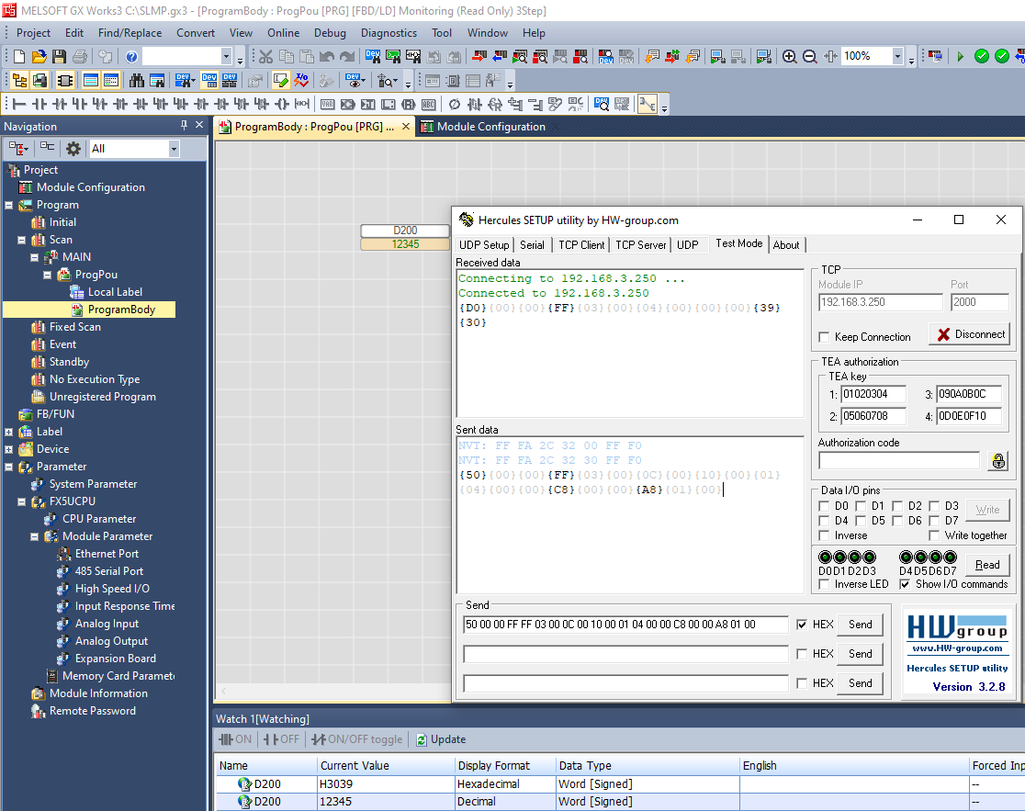This screenshot has width=1025, height=811.
Task: Collapse the Module Parameter node
Action: 35,536
